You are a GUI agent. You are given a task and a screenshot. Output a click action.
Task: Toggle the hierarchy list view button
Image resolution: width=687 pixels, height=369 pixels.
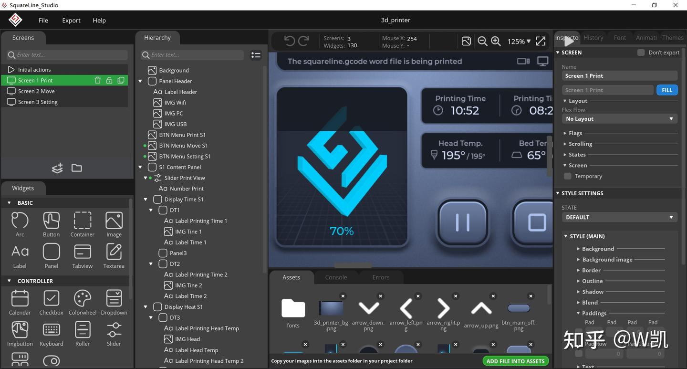click(256, 55)
